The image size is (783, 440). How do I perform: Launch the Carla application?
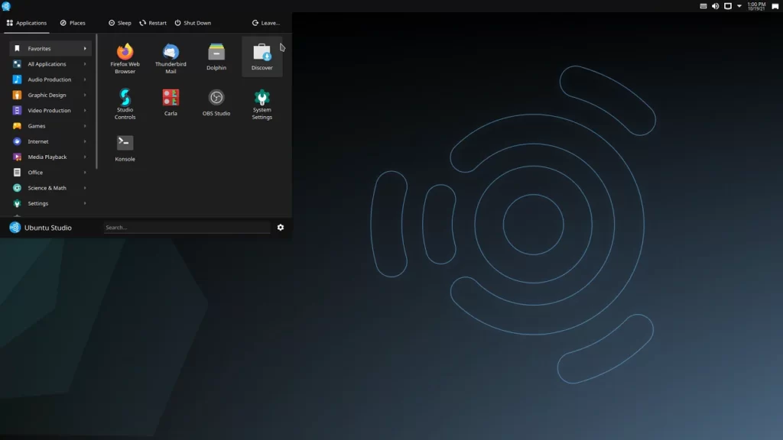[171, 103]
